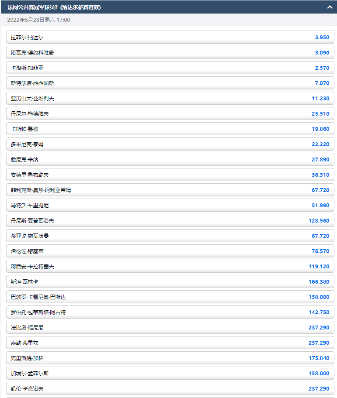Pick 卡洛斯·加菲亚 odds 2.570
This screenshot has height=398, width=337.
170,68
